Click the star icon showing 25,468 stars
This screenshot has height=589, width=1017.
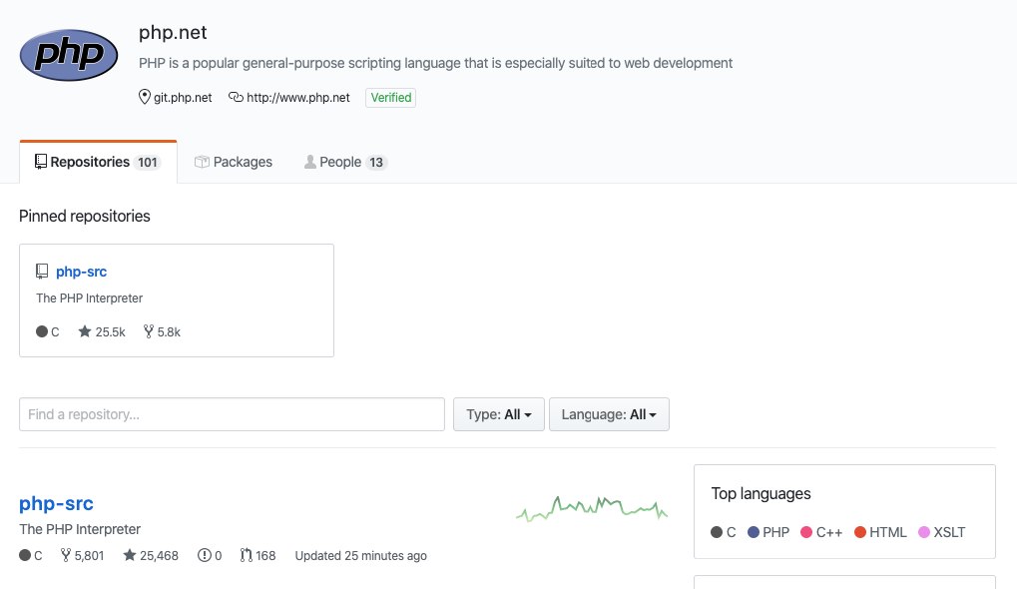130,555
